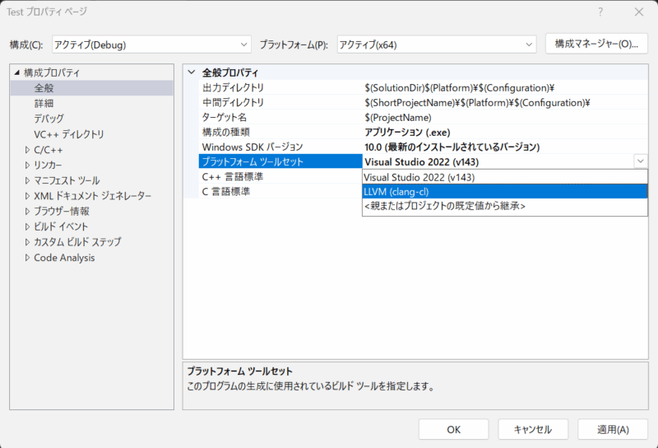Expand the ビルド イベント tree node
The image size is (658, 448).
click(x=27, y=226)
